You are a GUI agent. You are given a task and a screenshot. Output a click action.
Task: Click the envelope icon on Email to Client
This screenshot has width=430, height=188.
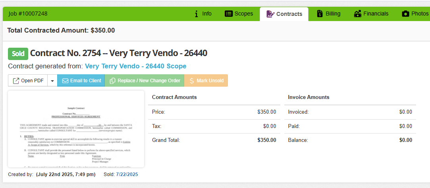point(65,81)
